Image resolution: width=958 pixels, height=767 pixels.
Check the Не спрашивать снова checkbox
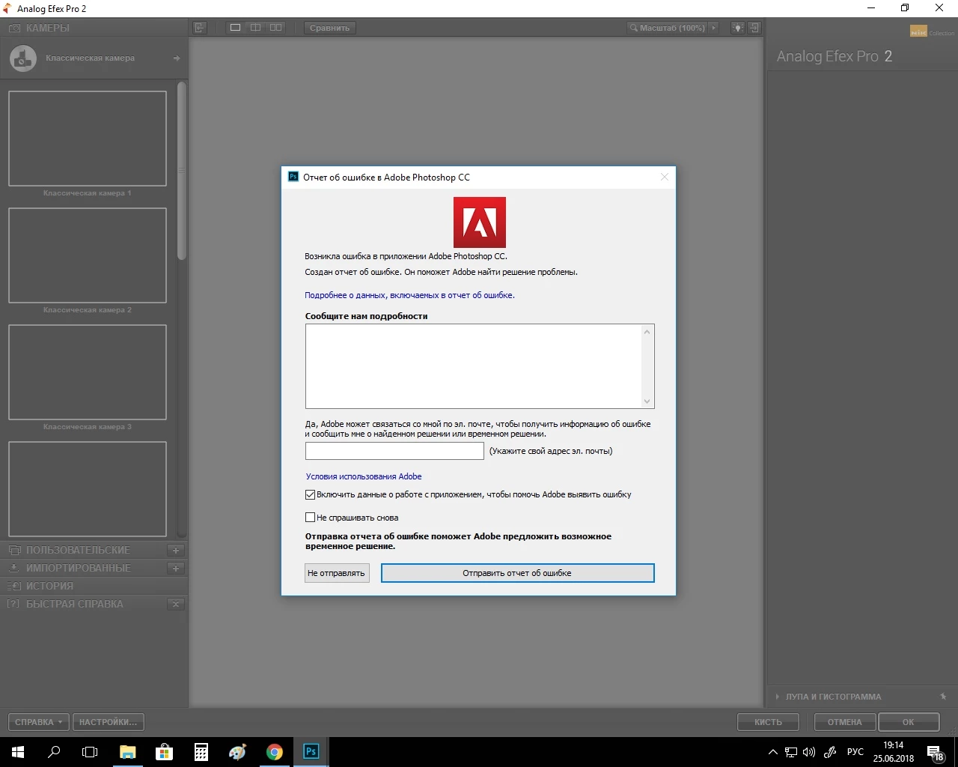click(310, 517)
